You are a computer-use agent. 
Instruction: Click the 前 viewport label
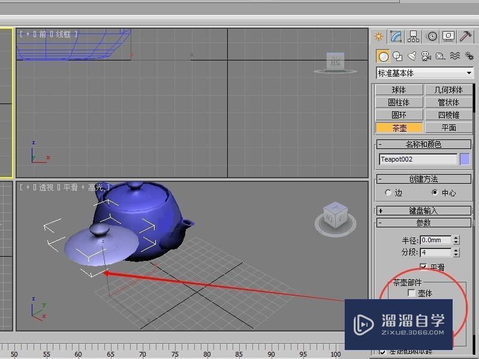pos(43,34)
